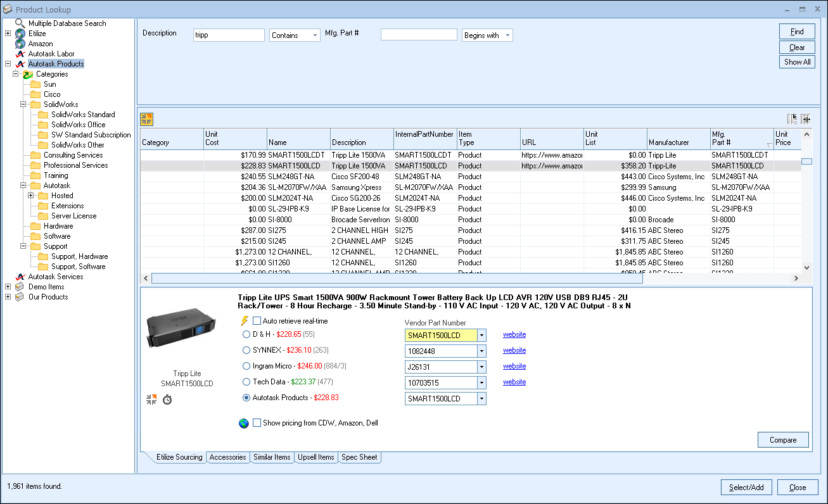Click the orange collapse arrows icon above grid
This screenshot has height=504, width=828.
[147, 119]
